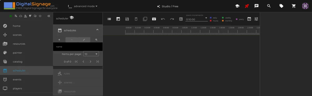Go to next page of schedules
Viewport: 312px width, 96px height.
90,62
